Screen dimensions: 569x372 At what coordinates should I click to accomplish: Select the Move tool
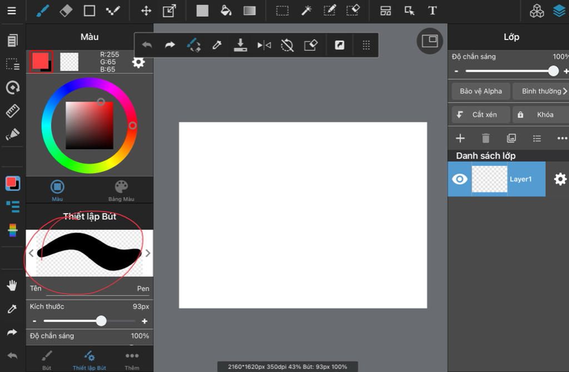146,11
